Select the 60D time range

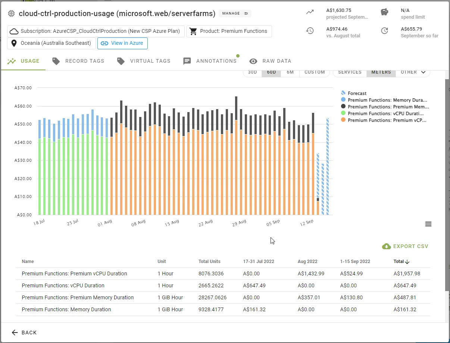[271, 72]
